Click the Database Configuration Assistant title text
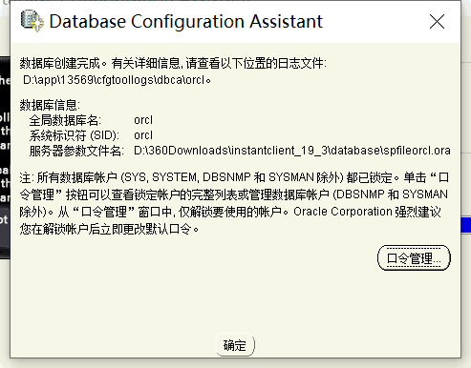Viewport: 471px width, 368px height. [186, 21]
